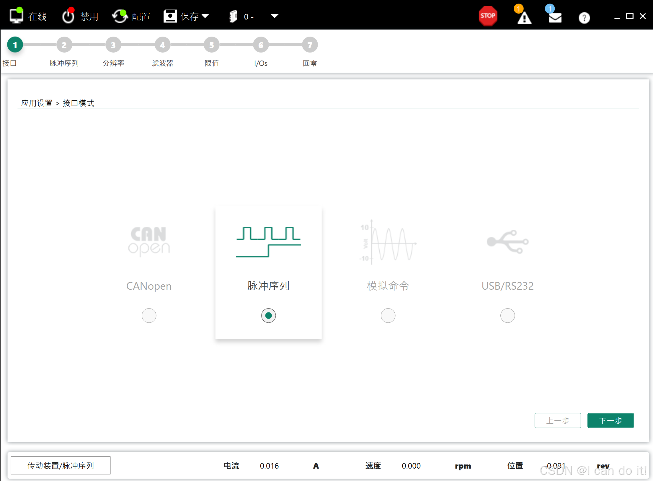Open the warning alerts triangle icon
653x481 pixels.
[524, 18]
